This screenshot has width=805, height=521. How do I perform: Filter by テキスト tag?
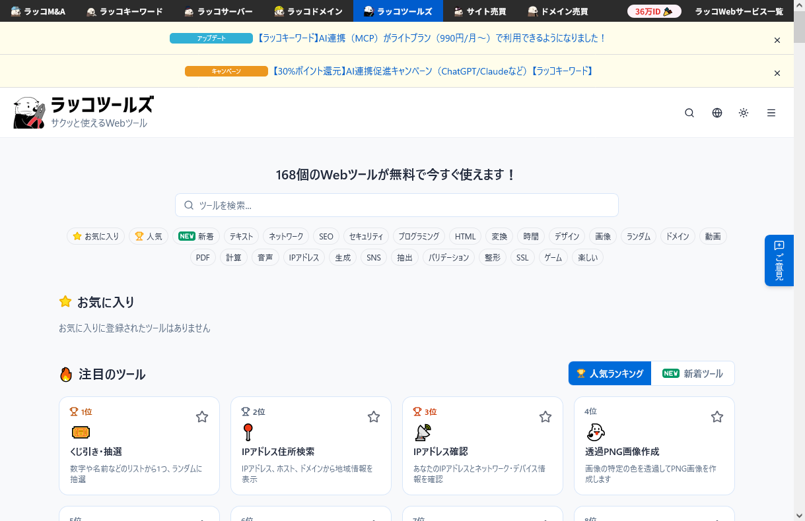(241, 236)
